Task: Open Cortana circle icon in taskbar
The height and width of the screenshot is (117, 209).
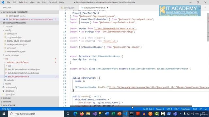Action: (68, 114)
